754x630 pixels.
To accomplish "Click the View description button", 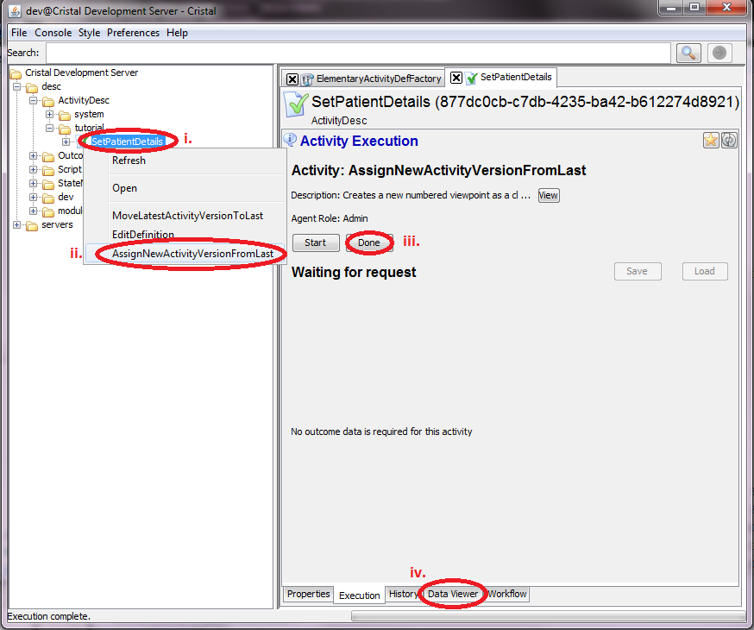I will pos(548,195).
